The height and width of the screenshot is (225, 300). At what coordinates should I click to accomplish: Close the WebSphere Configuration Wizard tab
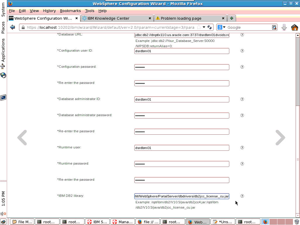pyautogui.click(x=77, y=18)
